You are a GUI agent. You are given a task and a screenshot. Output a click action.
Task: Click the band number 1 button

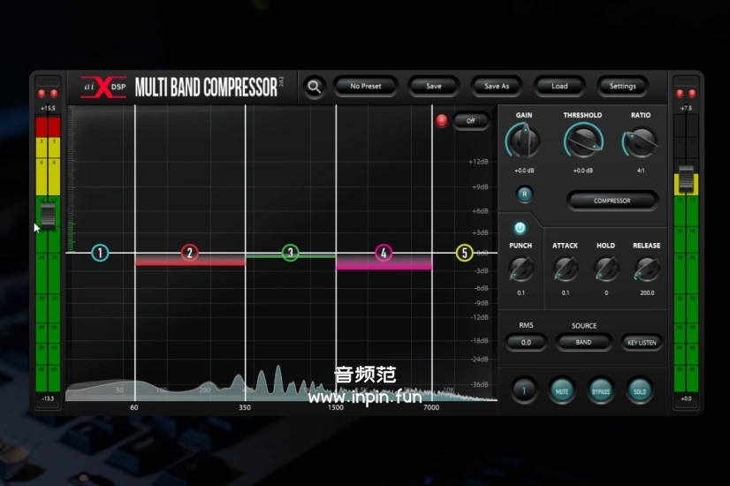(x=524, y=391)
